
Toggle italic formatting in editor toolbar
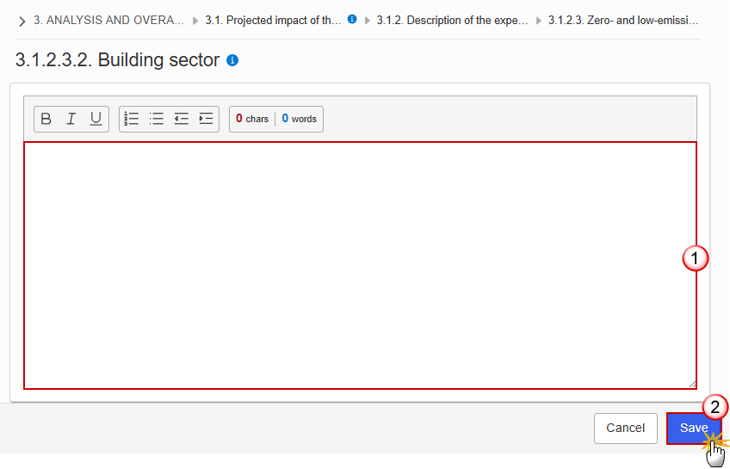(x=71, y=119)
